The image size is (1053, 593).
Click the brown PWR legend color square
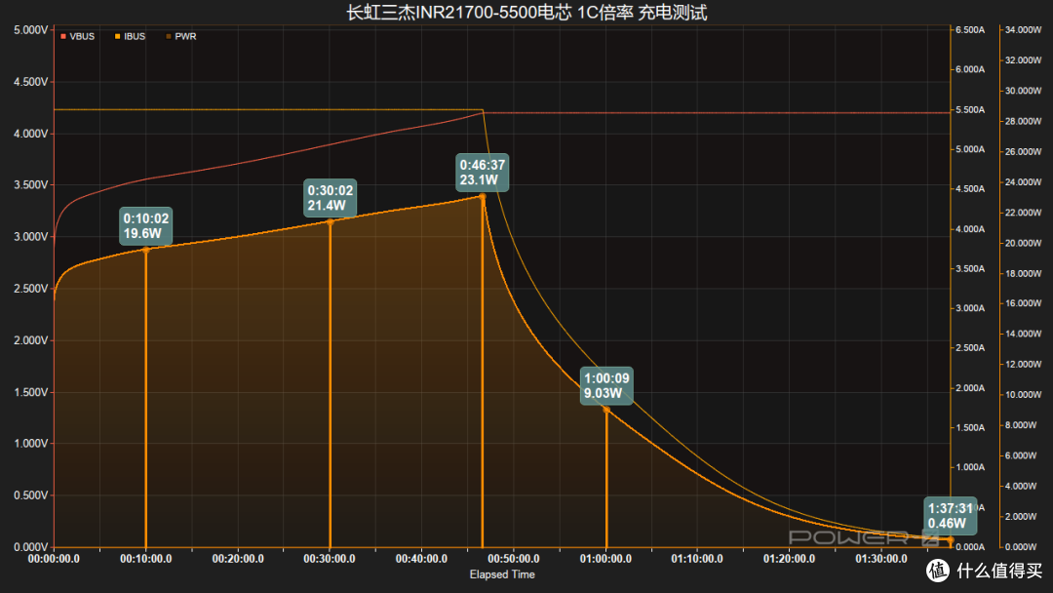pyautogui.click(x=169, y=36)
